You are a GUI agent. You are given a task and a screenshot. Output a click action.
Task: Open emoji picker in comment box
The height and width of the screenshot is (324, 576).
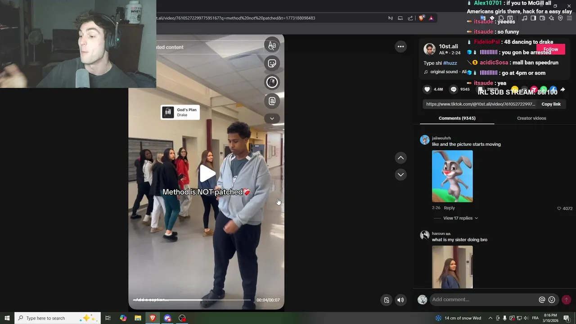[x=552, y=300]
